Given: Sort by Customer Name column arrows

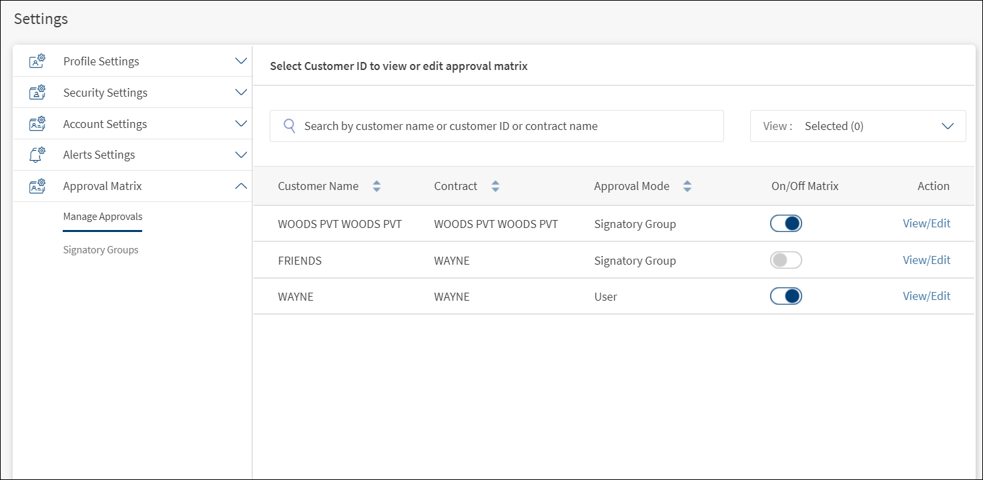Looking at the screenshot, I should point(376,187).
